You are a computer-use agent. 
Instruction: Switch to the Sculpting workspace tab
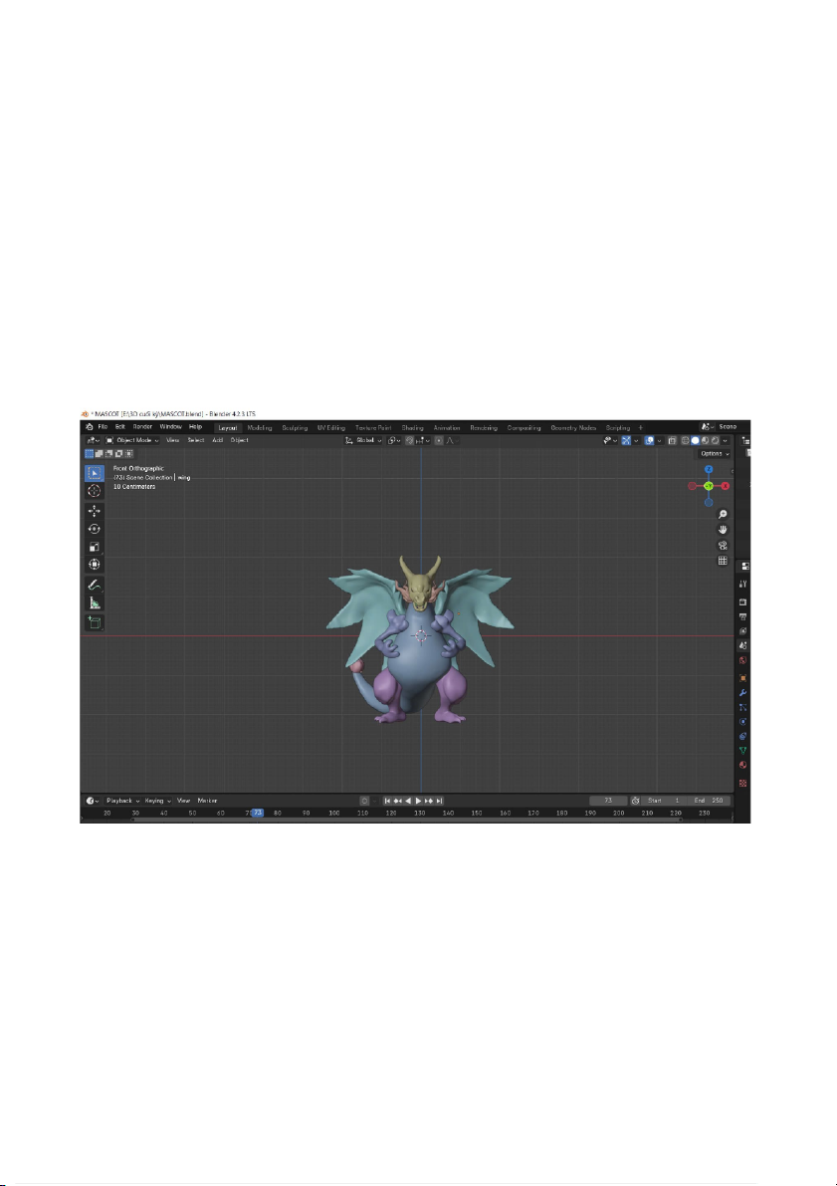pyautogui.click(x=295, y=428)
